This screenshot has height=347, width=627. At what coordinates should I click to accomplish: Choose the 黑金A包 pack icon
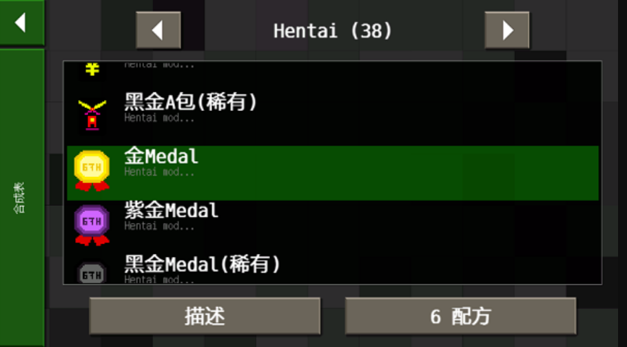[x=92, y=115]
